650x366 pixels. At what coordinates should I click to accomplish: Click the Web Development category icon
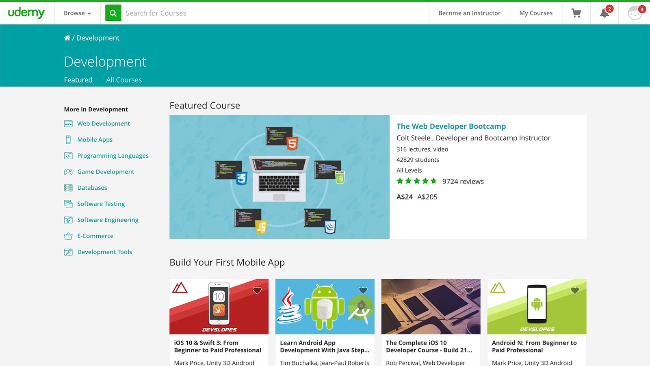[x=68, y=123]
